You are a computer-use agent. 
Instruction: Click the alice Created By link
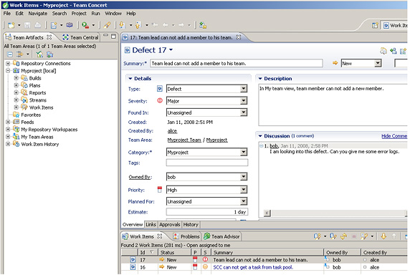point(172,131)
